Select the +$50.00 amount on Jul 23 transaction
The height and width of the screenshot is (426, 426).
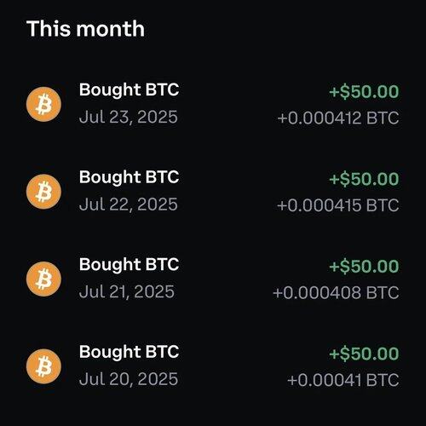364,92
